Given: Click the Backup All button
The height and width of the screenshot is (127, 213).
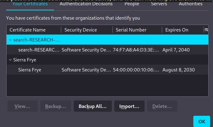Looking at the screenshot, I should (x=92, y=106).
